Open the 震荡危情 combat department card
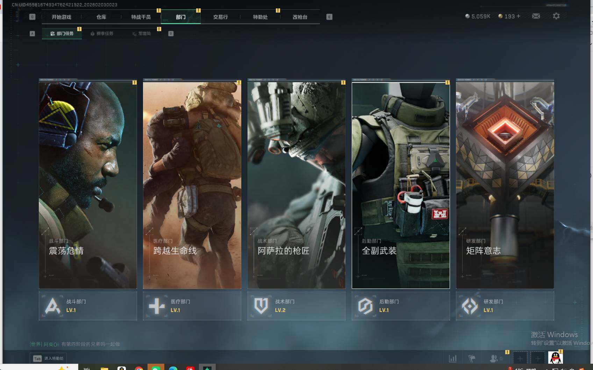Viewport: 593px width, 370px height. 88,185
